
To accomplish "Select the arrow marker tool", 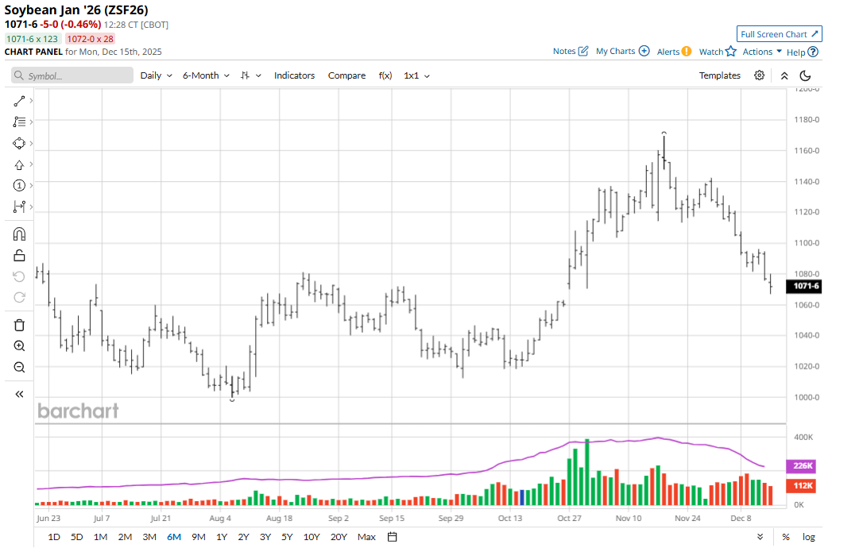I will point(19,164).
